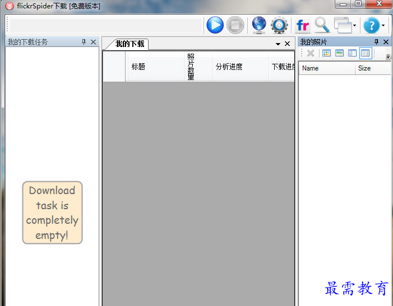This screenshot has width=393, height=306.
Task: Click the Flickr 'fr' icon
Action: (x=303, y=25)
